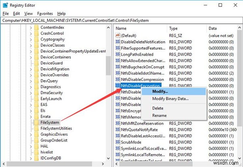Click the tree pane scroll down arrow
The width and height of the screenshot is (243, 167).
[108, 158]
